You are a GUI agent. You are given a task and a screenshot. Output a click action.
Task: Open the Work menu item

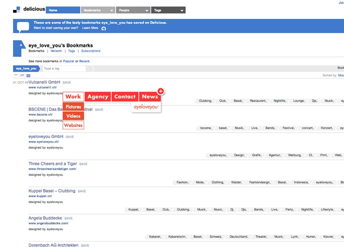pos(73,97)
